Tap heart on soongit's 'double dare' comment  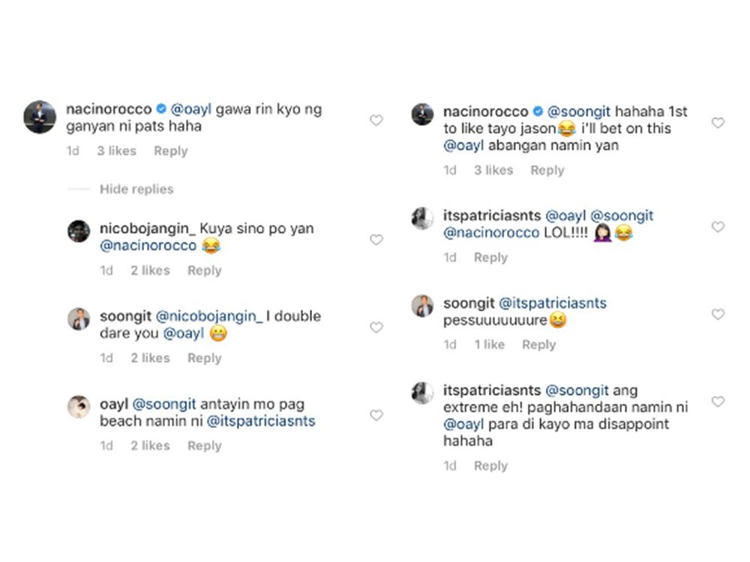click(x=376, y=327)
